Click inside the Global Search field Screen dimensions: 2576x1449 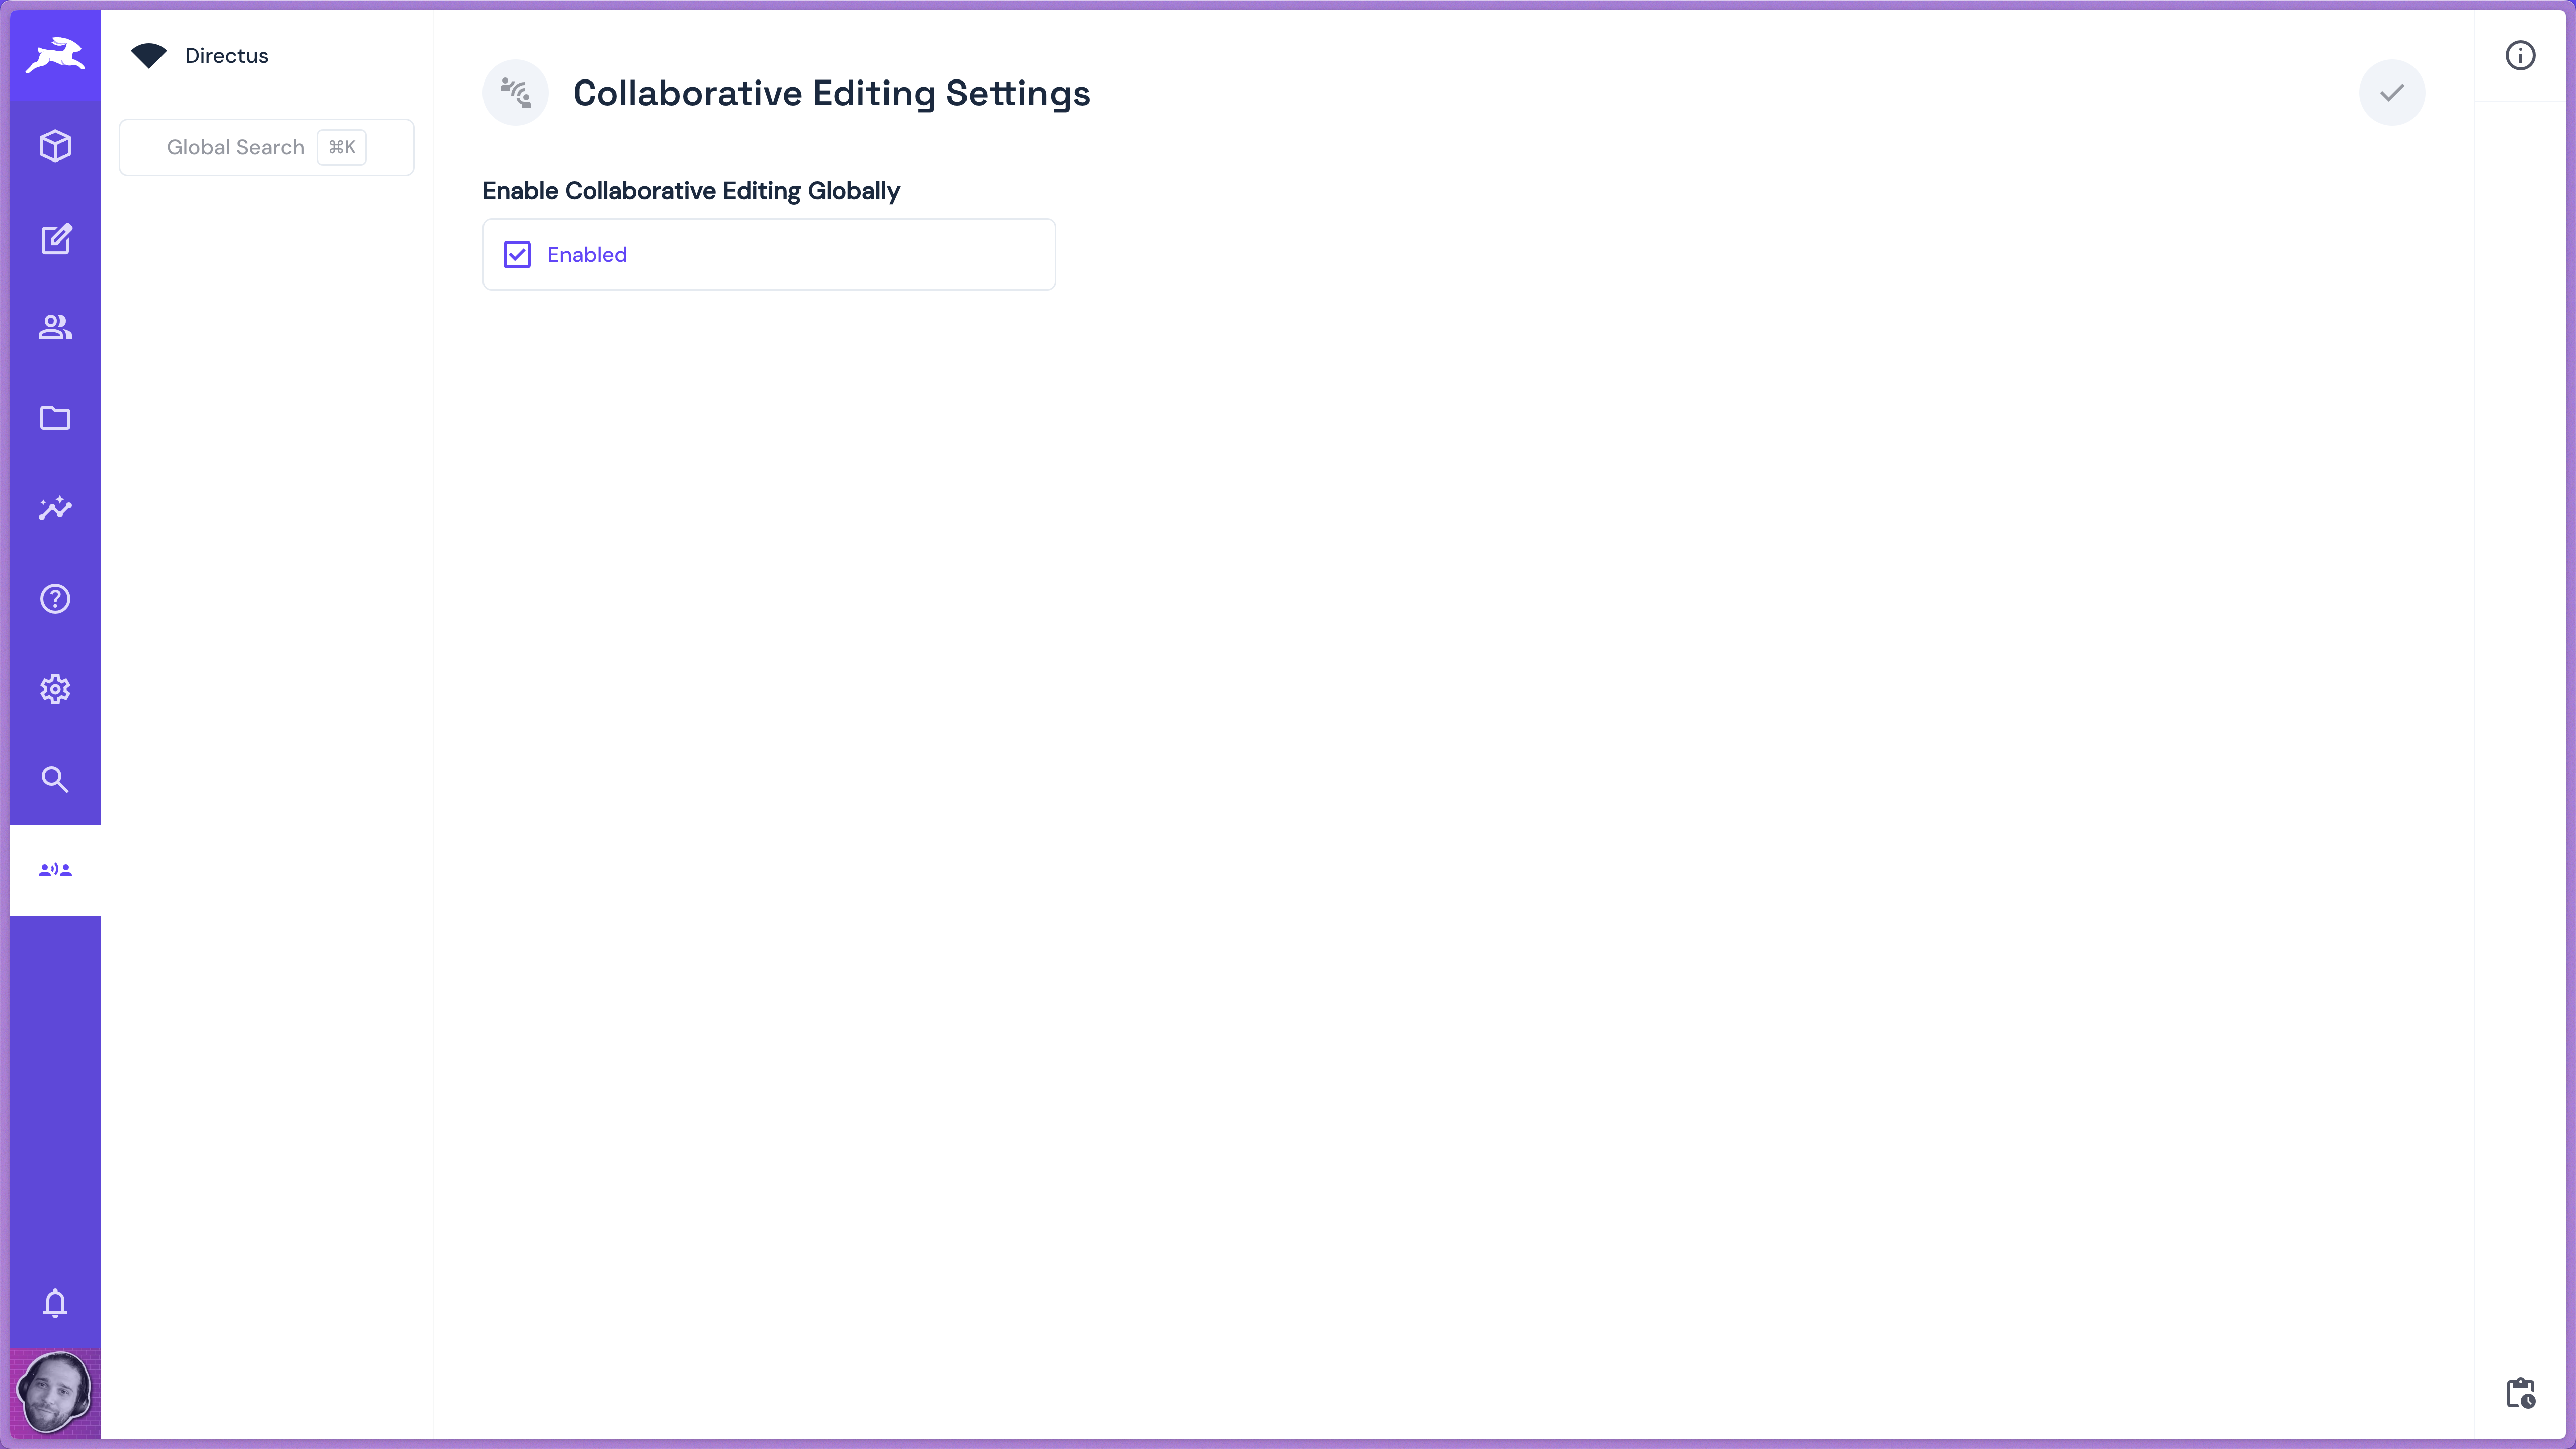coord(235,147)
